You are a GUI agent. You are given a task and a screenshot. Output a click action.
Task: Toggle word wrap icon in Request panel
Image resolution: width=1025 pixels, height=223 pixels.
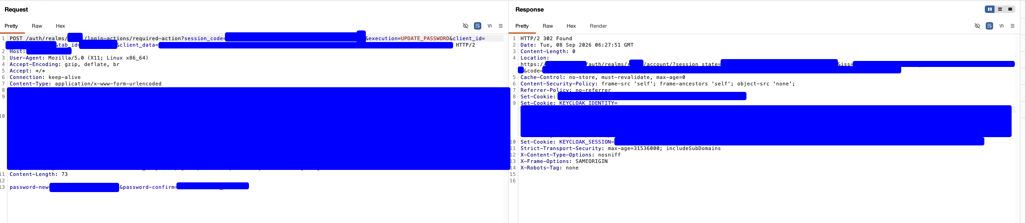point(478,26)
